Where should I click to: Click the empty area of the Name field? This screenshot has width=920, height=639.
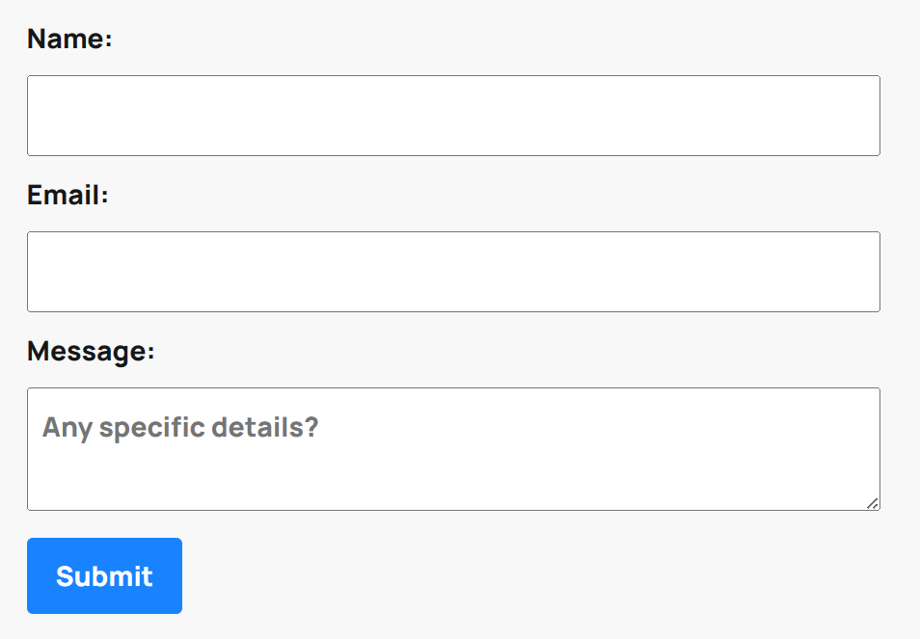pos(579,115)
